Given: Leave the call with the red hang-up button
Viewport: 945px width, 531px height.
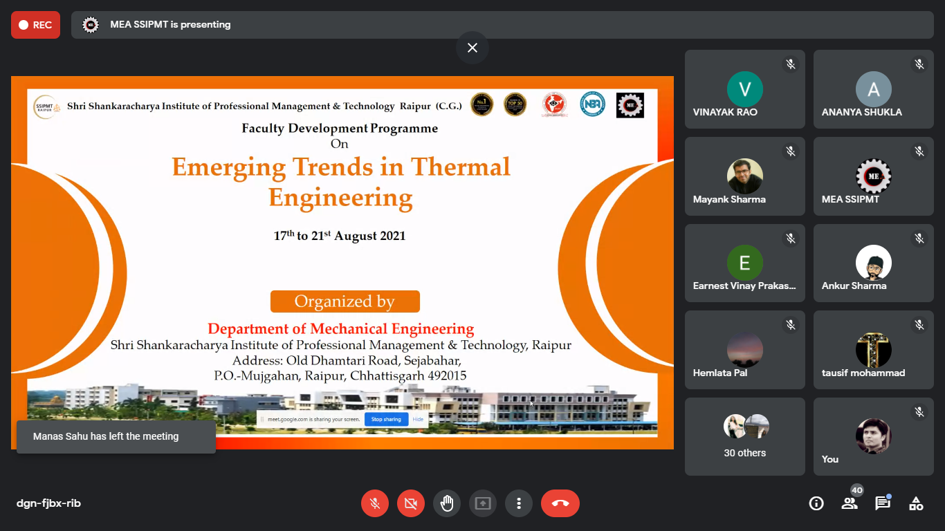Looking at the screenshot, I should click(560, 503).
